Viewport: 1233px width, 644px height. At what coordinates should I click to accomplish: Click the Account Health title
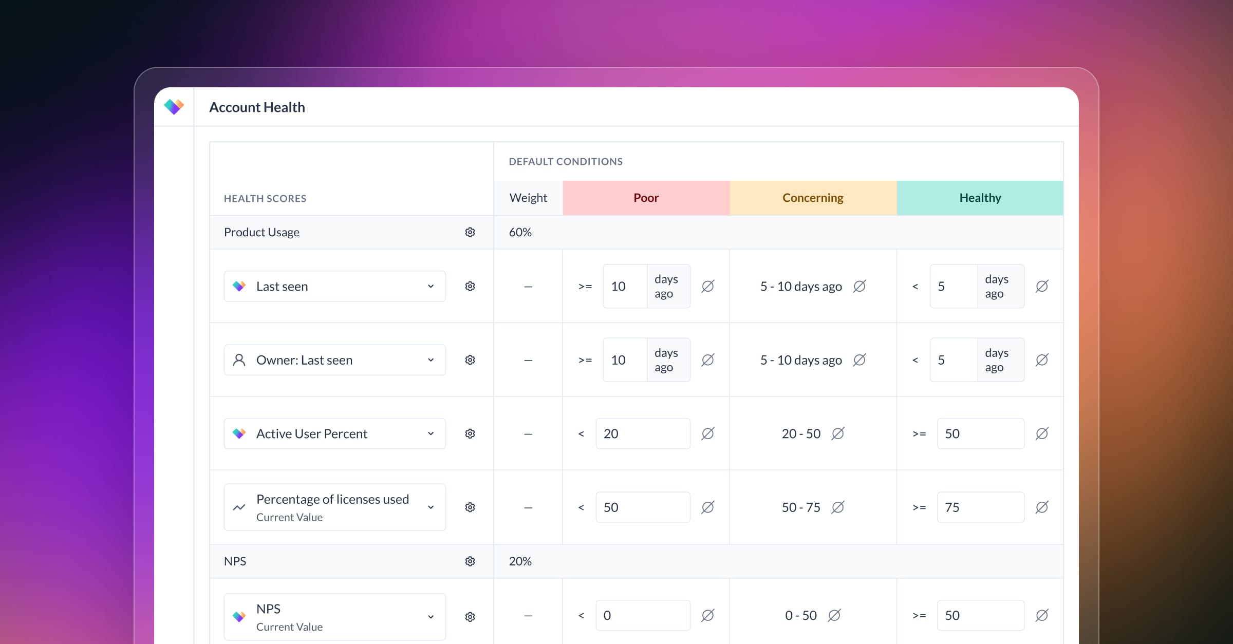[257, 107]
